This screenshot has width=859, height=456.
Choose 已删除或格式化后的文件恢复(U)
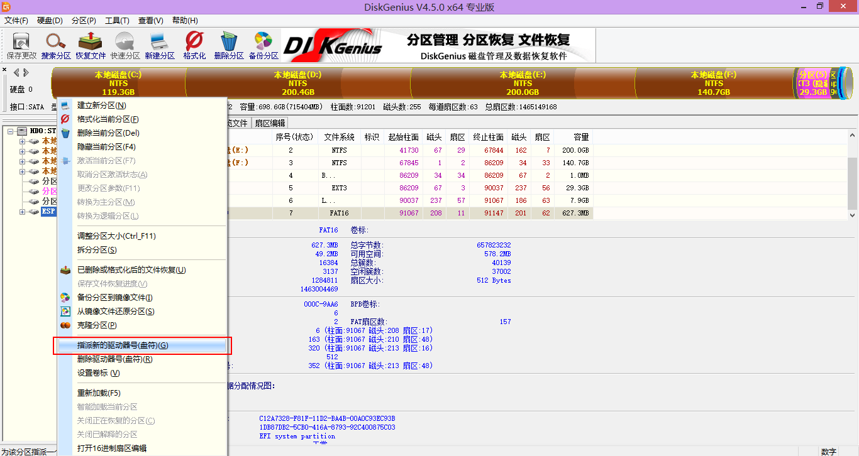[142, 270]
